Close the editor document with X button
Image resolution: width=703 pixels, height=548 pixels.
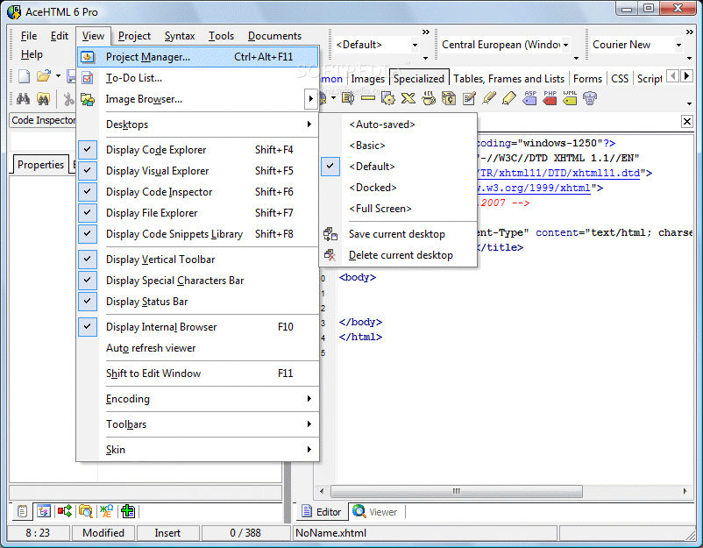pyautogui.click(x=687, y=121)
